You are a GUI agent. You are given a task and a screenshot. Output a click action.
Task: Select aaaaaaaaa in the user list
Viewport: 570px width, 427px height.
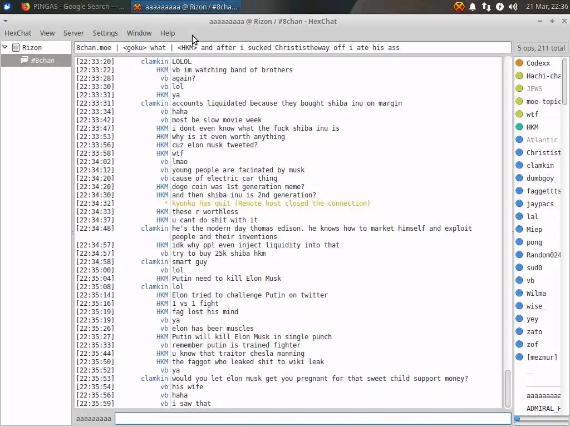click(543, 396)
